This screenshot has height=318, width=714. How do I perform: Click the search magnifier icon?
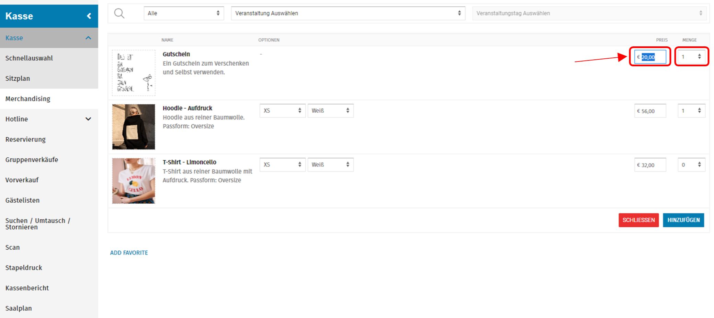click(x=119, y=13)
